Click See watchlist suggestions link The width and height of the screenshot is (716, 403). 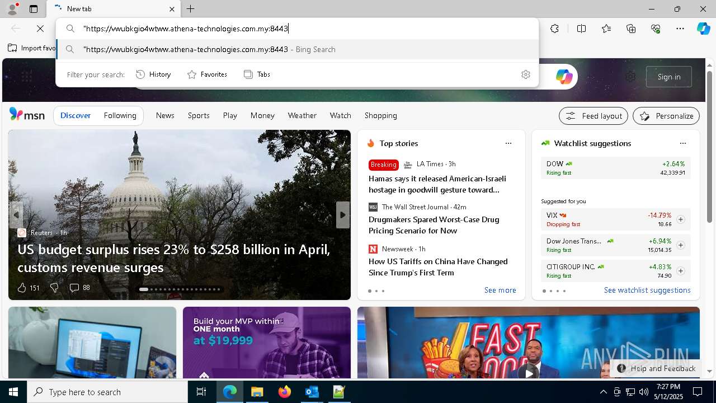point(647,290)
